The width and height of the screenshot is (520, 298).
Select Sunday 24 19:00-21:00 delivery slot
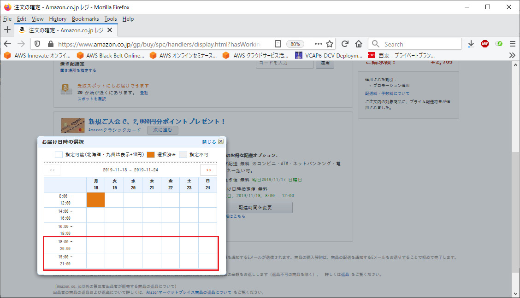(207, 261)
